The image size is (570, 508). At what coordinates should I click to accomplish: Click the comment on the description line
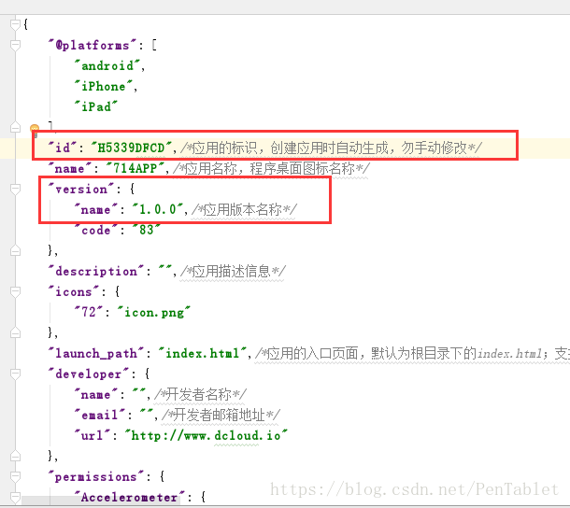(x=233, y=271)
